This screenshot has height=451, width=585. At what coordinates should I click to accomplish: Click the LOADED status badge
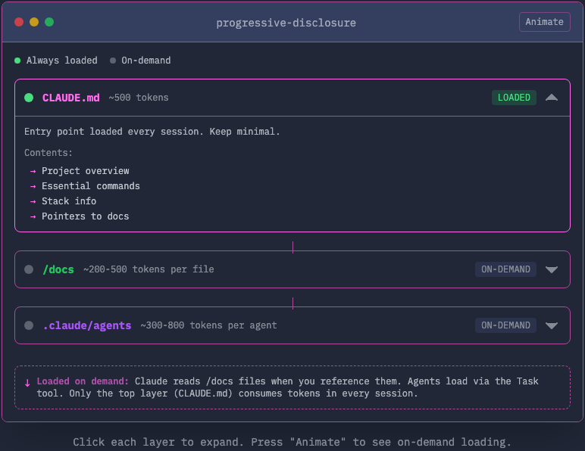click(x=514, y=98)
